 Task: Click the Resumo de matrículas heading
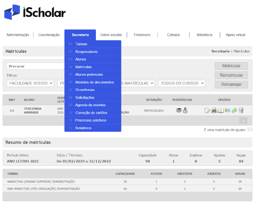click(28, 142)
